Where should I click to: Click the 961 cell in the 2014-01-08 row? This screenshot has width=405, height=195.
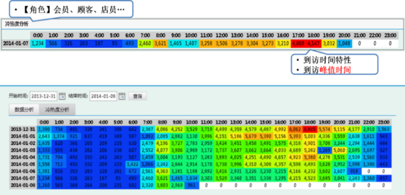pyautogui.click(x=191, y=185)
